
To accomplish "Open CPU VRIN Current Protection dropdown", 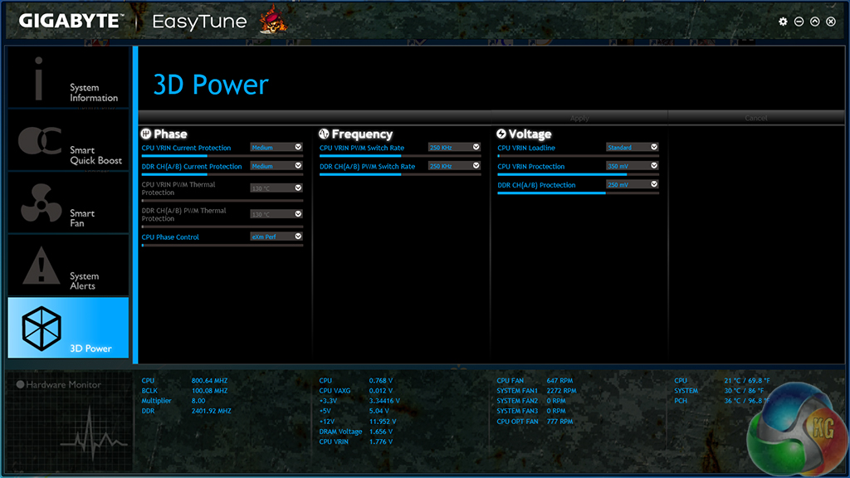I will point(276,148).
